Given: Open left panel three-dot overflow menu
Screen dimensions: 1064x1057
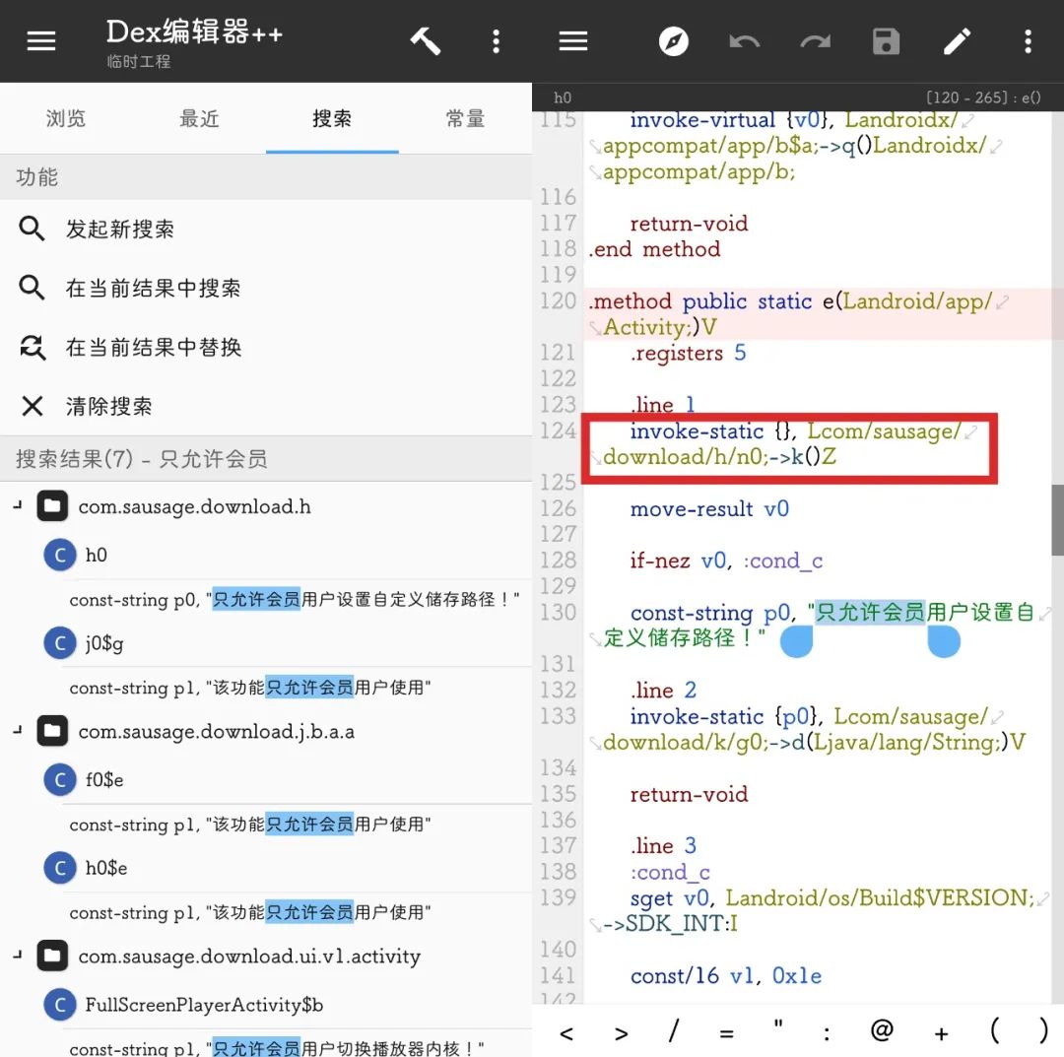Looking at the screenshot, I should 496,41.
